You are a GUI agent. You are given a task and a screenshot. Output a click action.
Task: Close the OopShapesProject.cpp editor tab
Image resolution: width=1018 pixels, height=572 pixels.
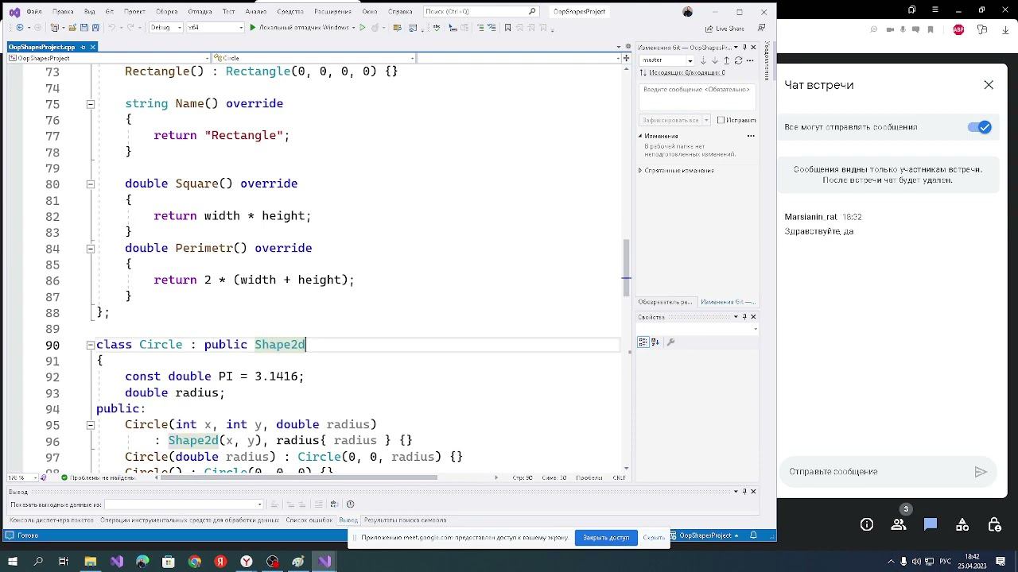pos(92,47)
